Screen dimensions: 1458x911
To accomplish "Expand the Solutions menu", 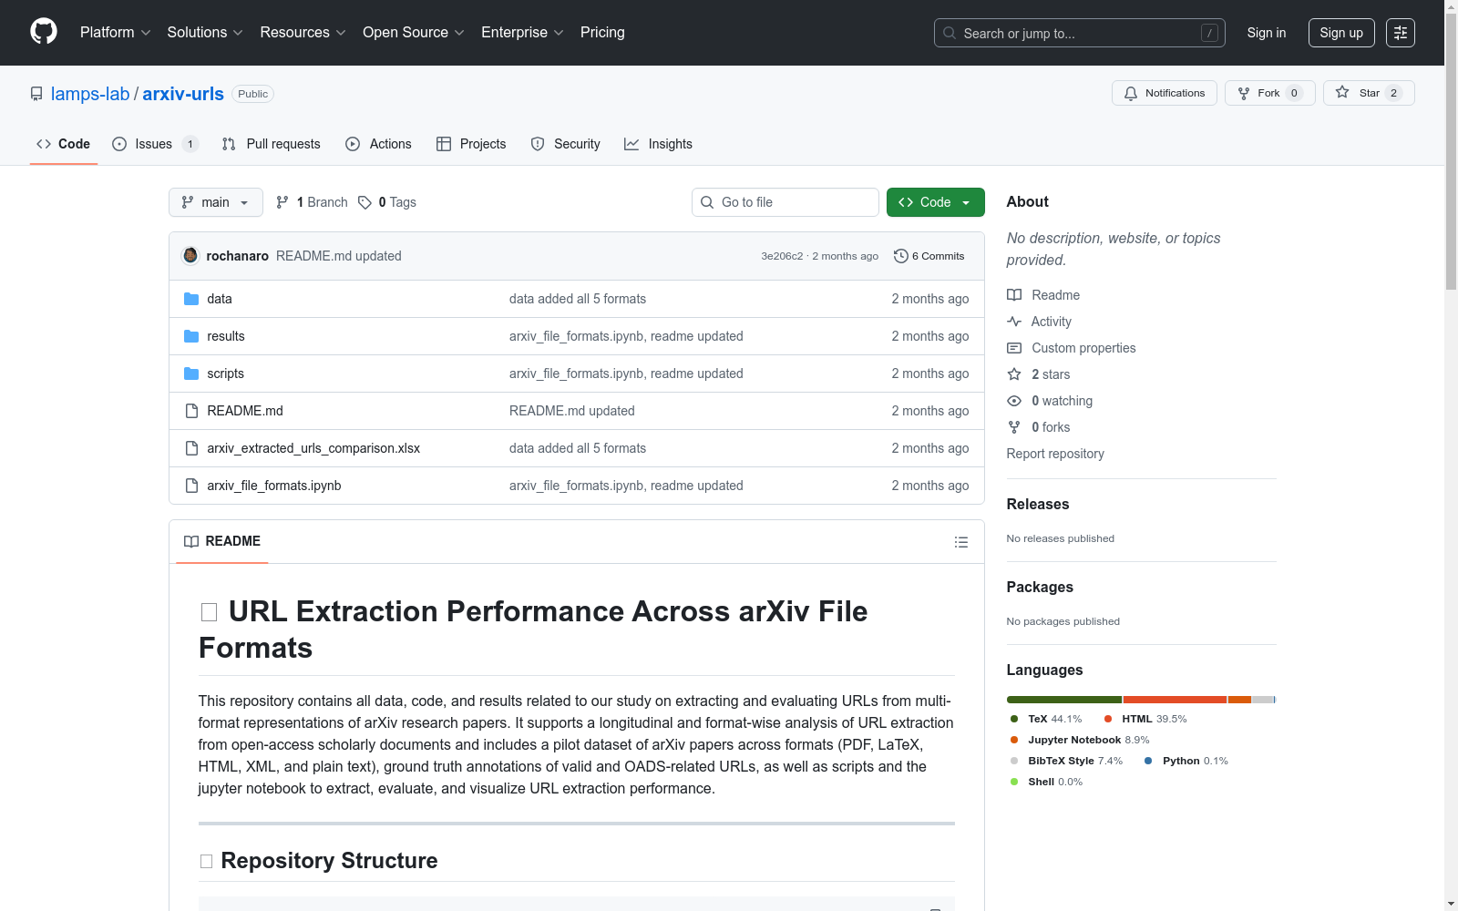I will (x=205, y=33).
